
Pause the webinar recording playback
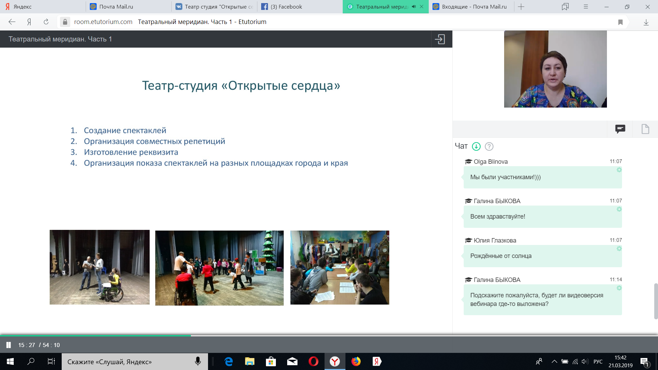[9, 345]
